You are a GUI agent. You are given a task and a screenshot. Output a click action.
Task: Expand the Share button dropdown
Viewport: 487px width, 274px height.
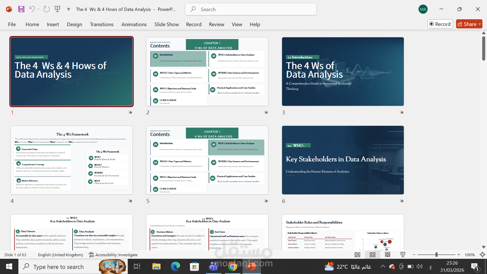pyautogui.click(x=480, y=24)
